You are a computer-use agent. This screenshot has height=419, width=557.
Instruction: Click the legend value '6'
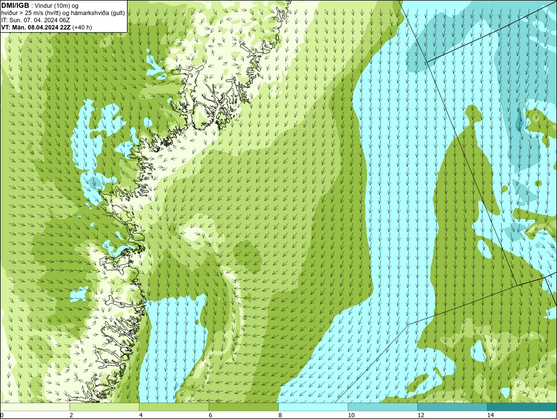point(211,415)
